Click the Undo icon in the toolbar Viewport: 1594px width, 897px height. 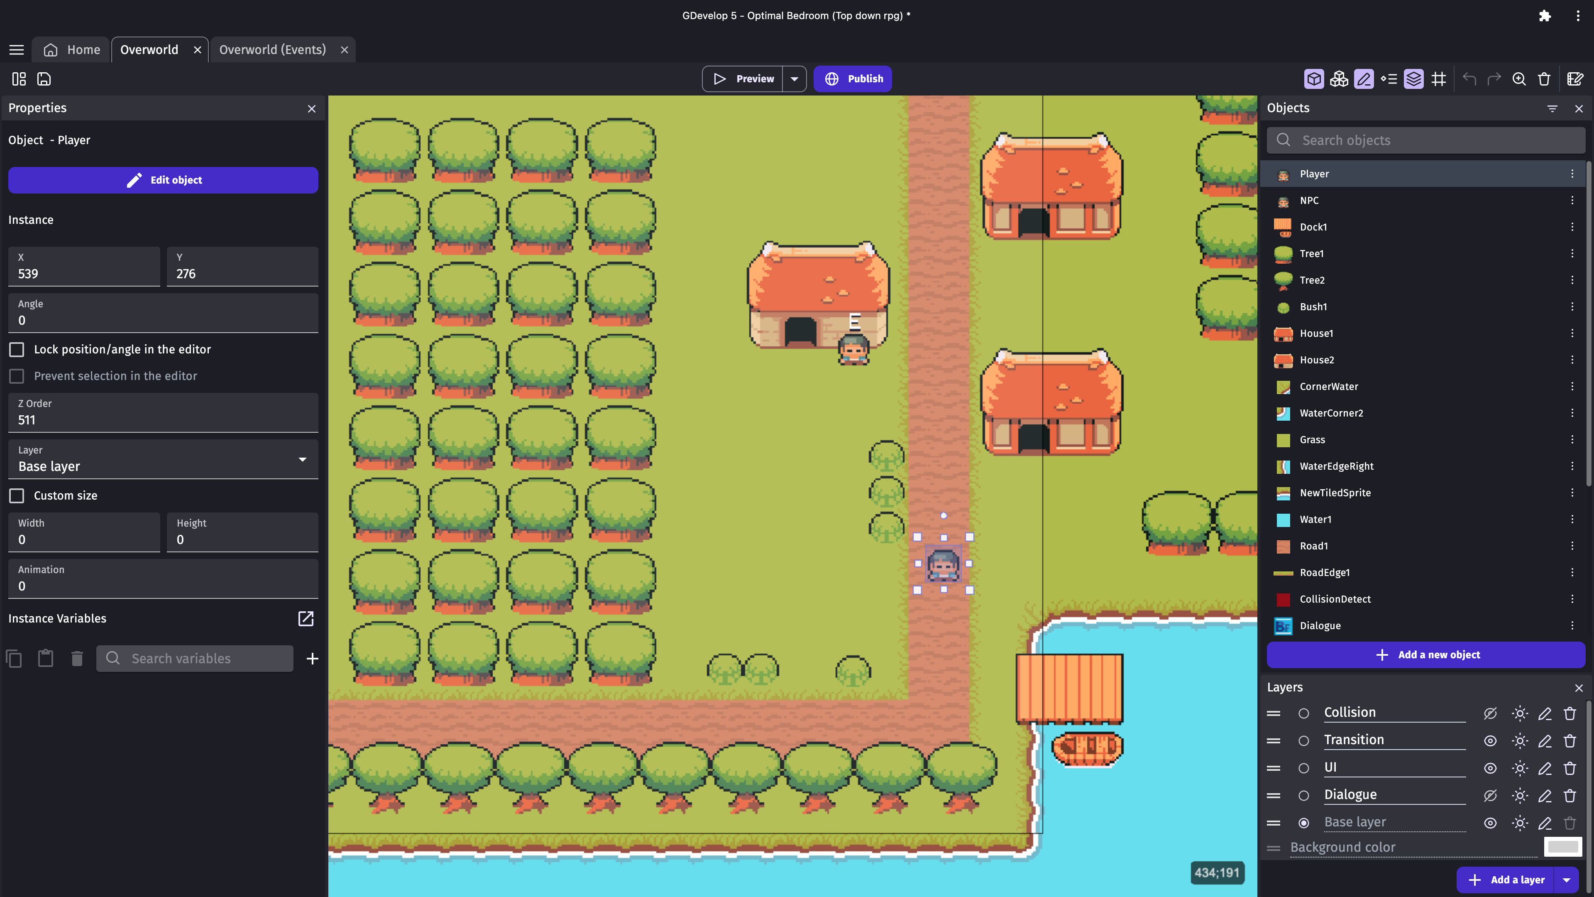(1469, 78)
